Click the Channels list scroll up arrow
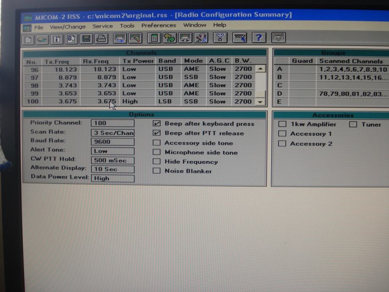 pos(260,69)
